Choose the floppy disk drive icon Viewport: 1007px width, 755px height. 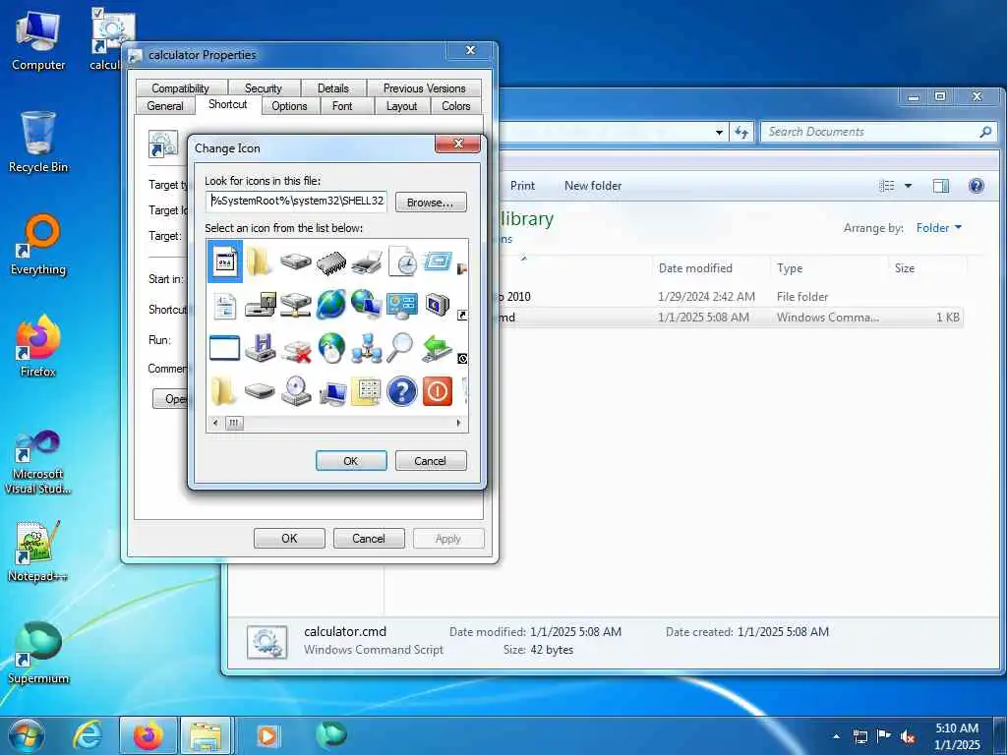(x=260, y=306)
